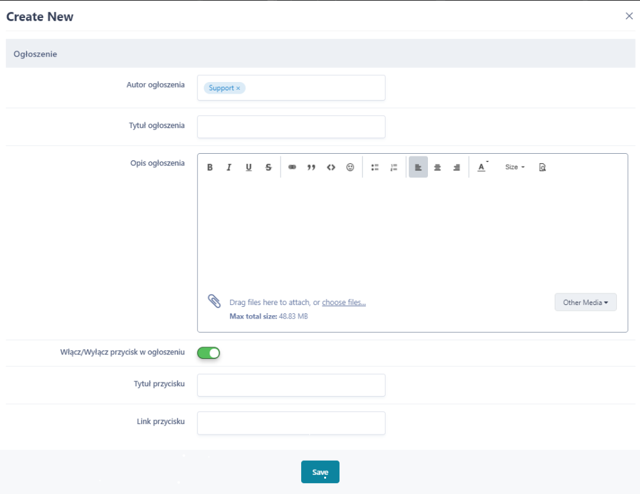Focus the Tytuł przycisku input field

pyautogui.click(x=291, y=385)
